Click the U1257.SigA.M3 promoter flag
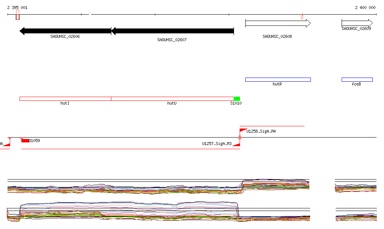 click(x=236, y=144)
